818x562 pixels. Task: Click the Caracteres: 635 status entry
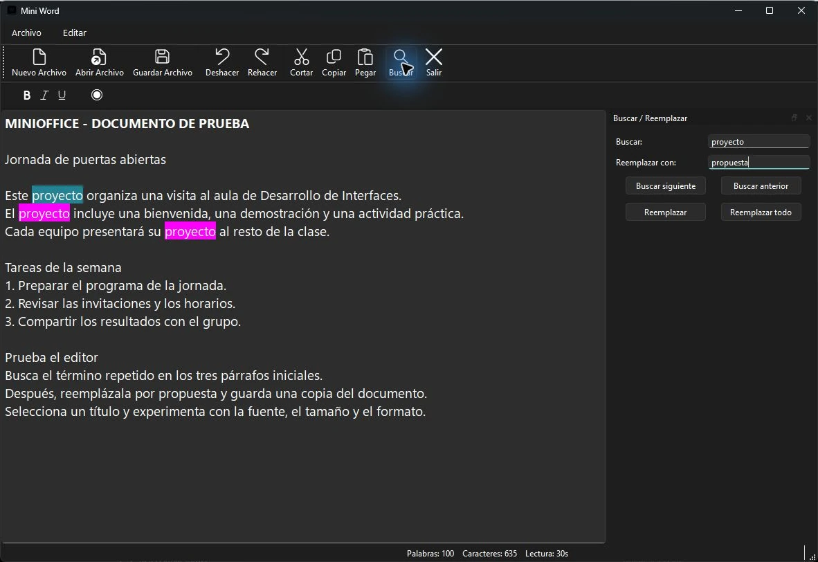pos(490,554)
